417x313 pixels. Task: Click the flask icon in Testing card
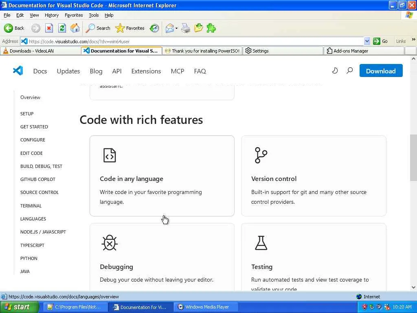(261, 243)
